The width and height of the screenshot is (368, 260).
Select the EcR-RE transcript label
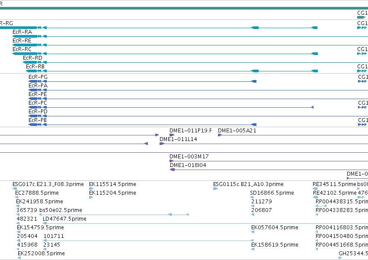[x=22, y=41]
